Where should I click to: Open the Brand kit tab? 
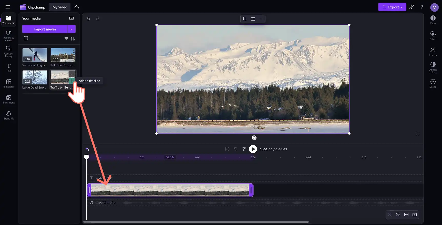point(9,115)
